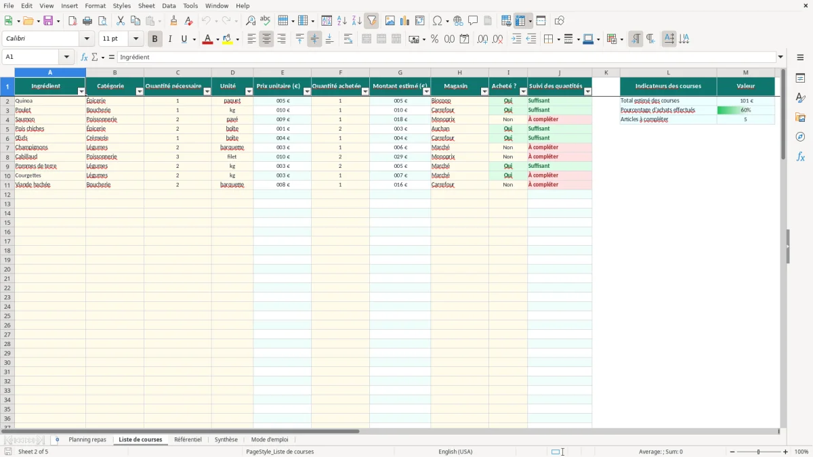Cut selection with the scissors icon
Viewport: 813px width, 457px height.
[x=121, y=21]
